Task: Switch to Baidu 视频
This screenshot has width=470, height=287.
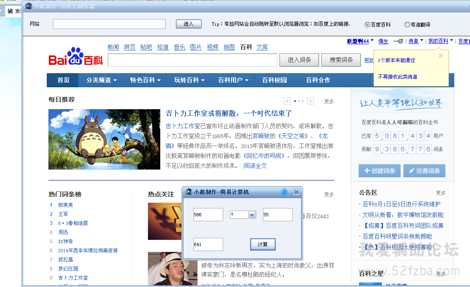Action: click(212, 47)
